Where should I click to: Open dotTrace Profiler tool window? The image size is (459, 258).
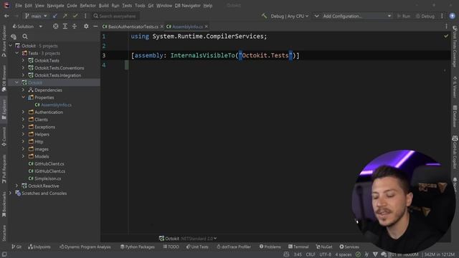coord(234,247)
